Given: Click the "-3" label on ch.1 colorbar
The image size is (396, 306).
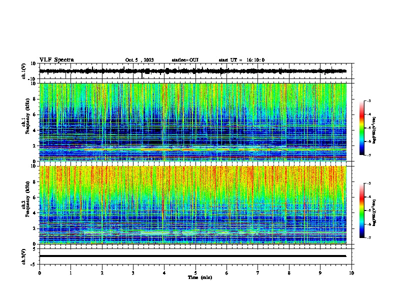Looking at the screenshot, I should pyautogui.click(x=369, y=101).
